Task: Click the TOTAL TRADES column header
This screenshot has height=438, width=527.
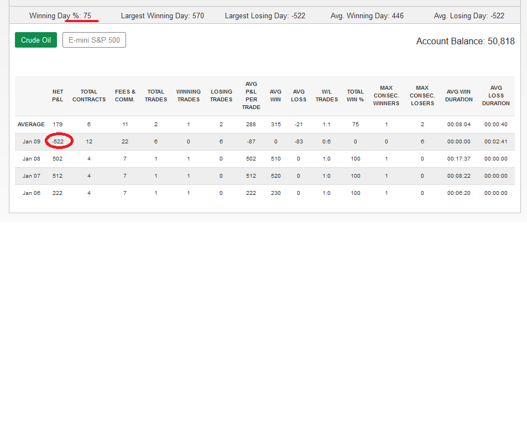Action: (x=155, y=96)
